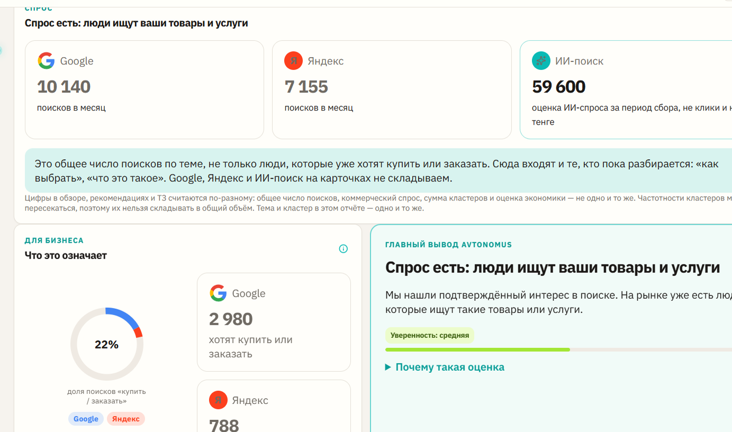Click the Яндекс logo above 788
Viewport: 732px width, 432px height.
pyautogui.click(x=218, y=400)
